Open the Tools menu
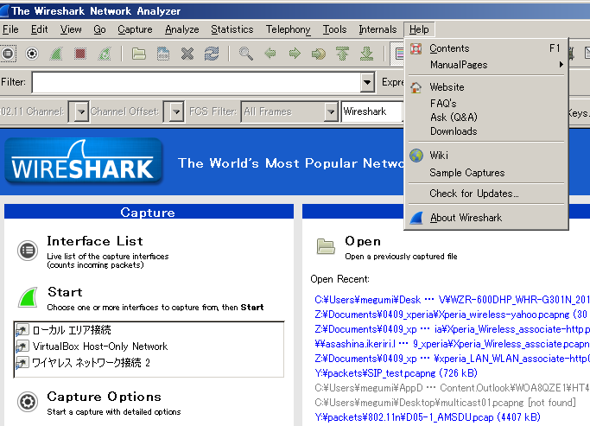This screenshot has width=590, height=426. pyautogui.click(x=334, y=29)
